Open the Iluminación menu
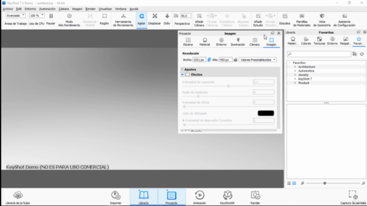The image size is (367, 206). (x=48, y=9)
